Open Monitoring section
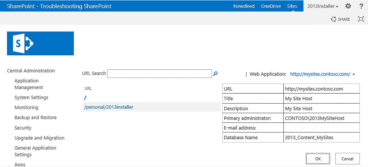 pyautogui.click(x=26, y=108)
